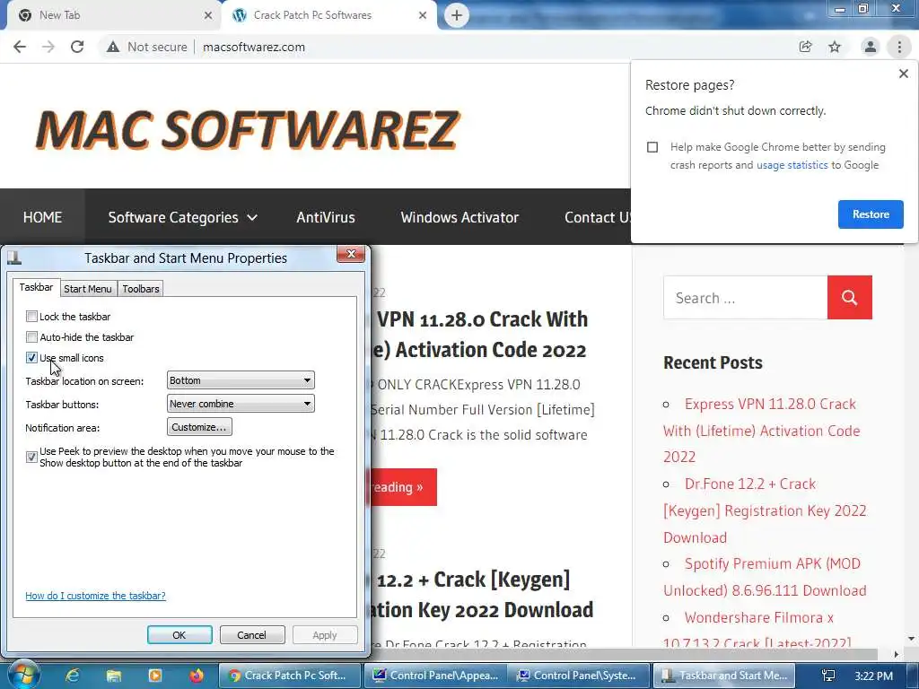
Task: Switch to the Start Menu tab
Action: pos(88,289)
